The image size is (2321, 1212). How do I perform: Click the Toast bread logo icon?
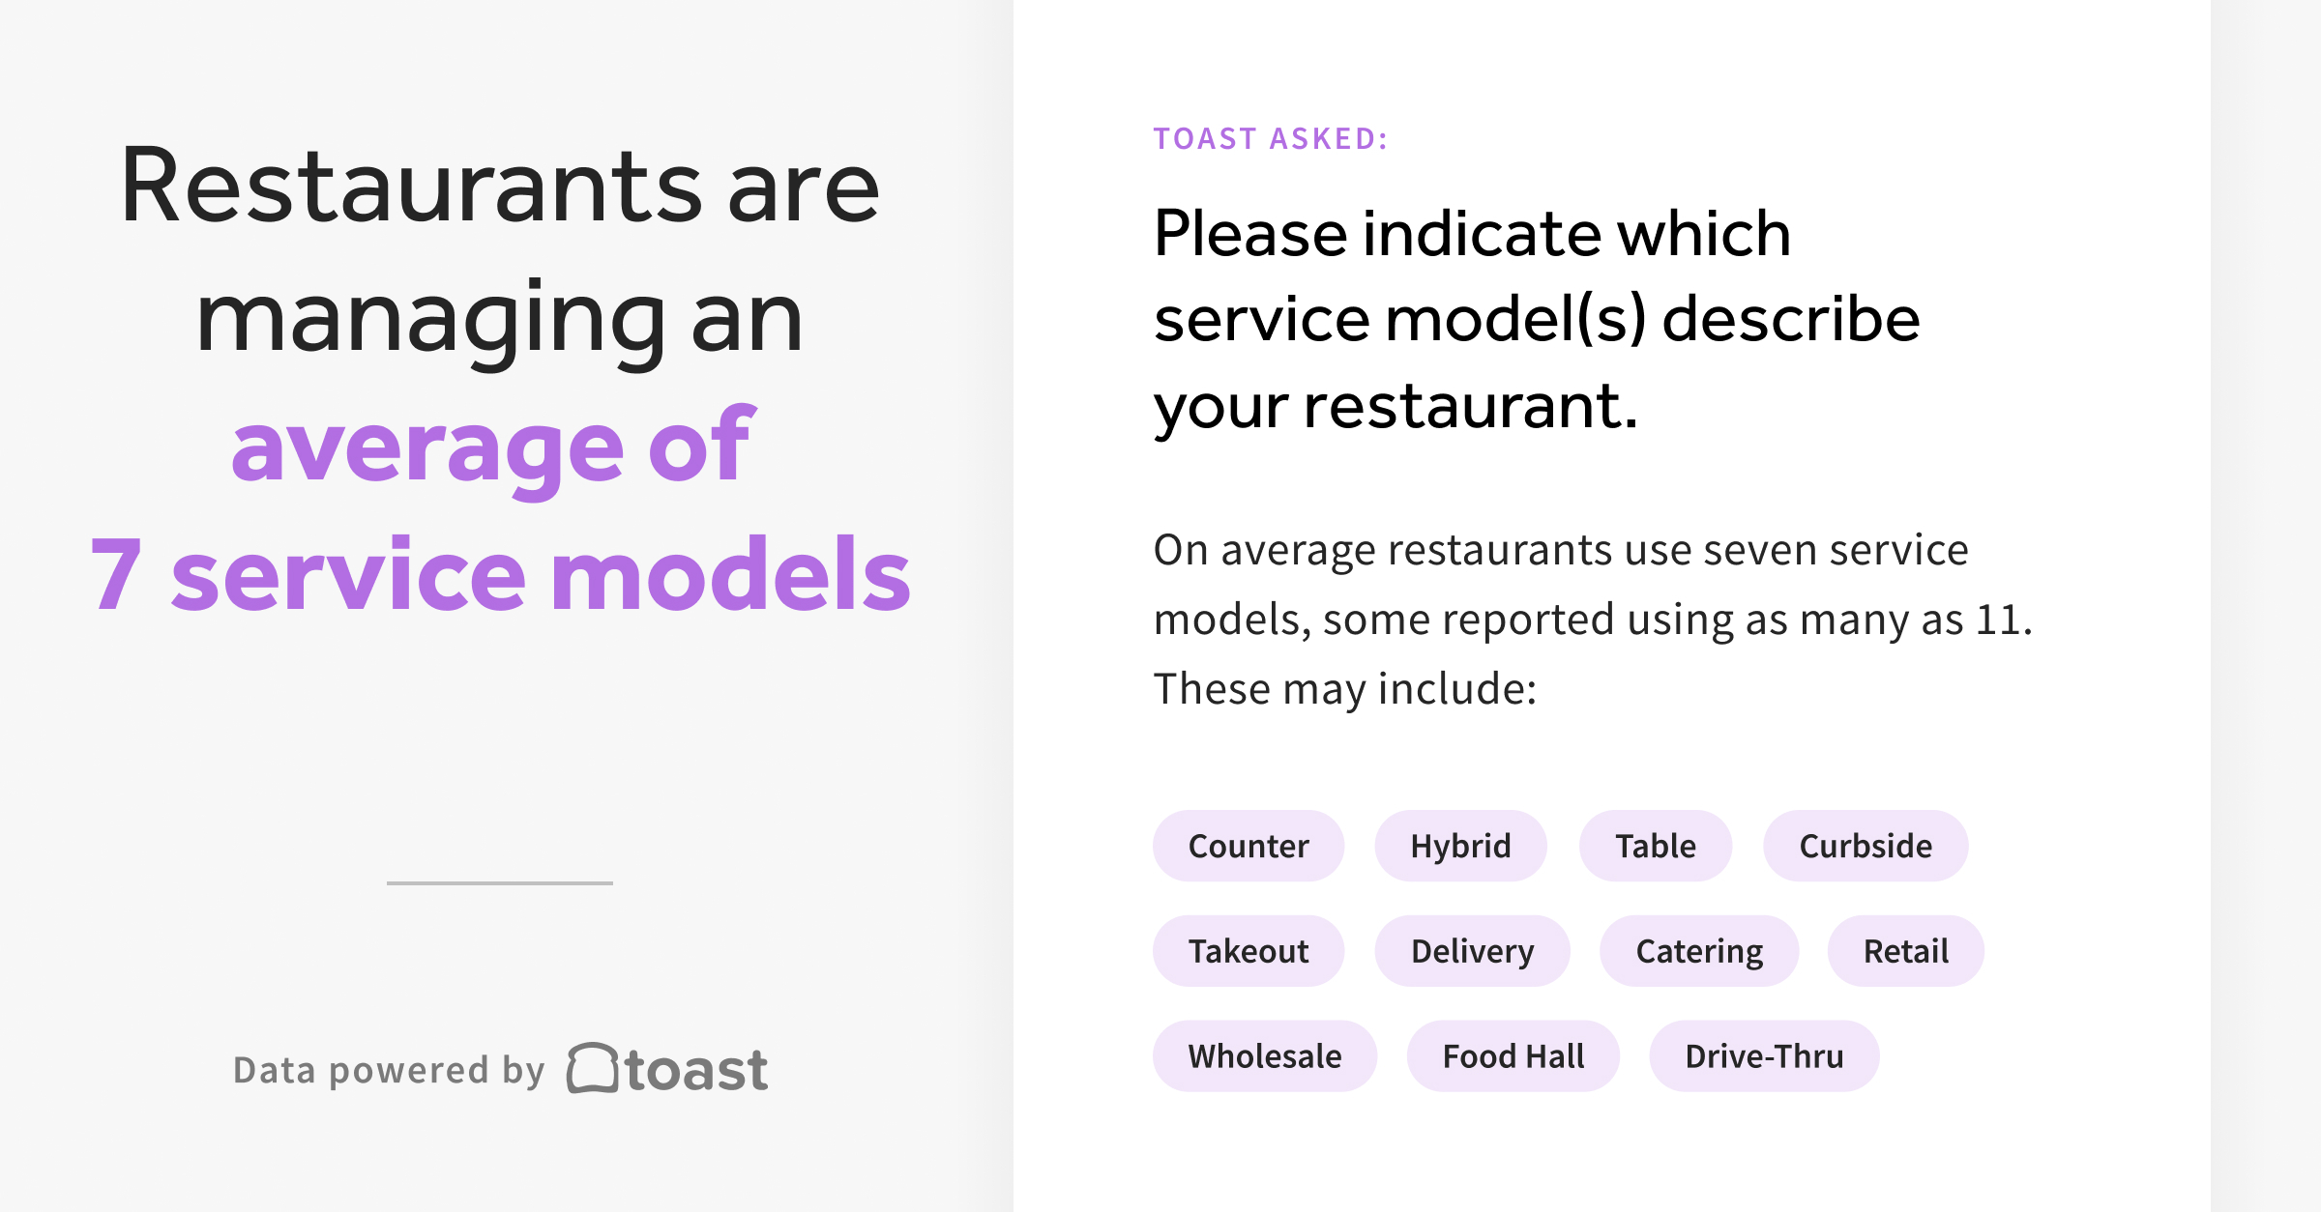592,1068
